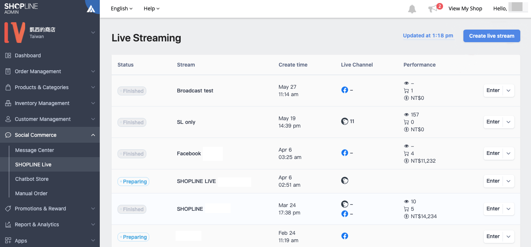Click the Social Commerce chat icon
Image resolution: width=531 pixels, height=247 pixels.
(x=7, y=135)
